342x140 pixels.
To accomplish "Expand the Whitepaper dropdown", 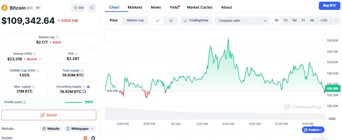I will click(80, 128).
